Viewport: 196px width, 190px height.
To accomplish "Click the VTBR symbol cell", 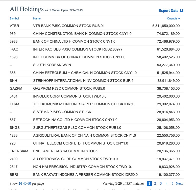I will point(14,26).
